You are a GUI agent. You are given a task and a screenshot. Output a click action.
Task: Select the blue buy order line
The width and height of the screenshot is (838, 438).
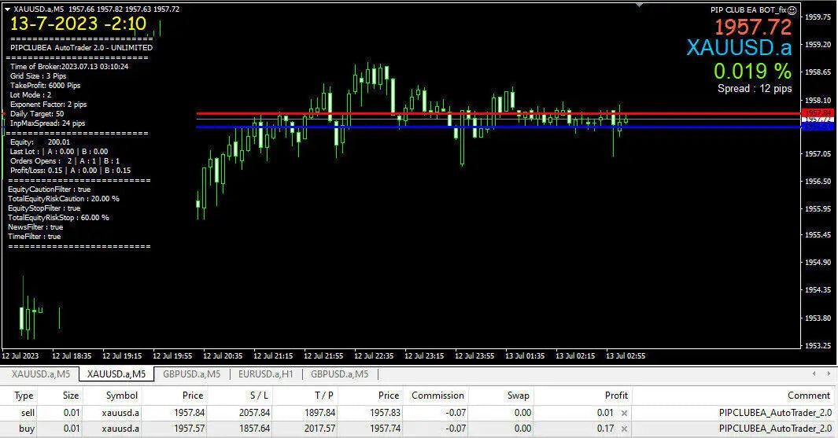(x=498, y=127)
